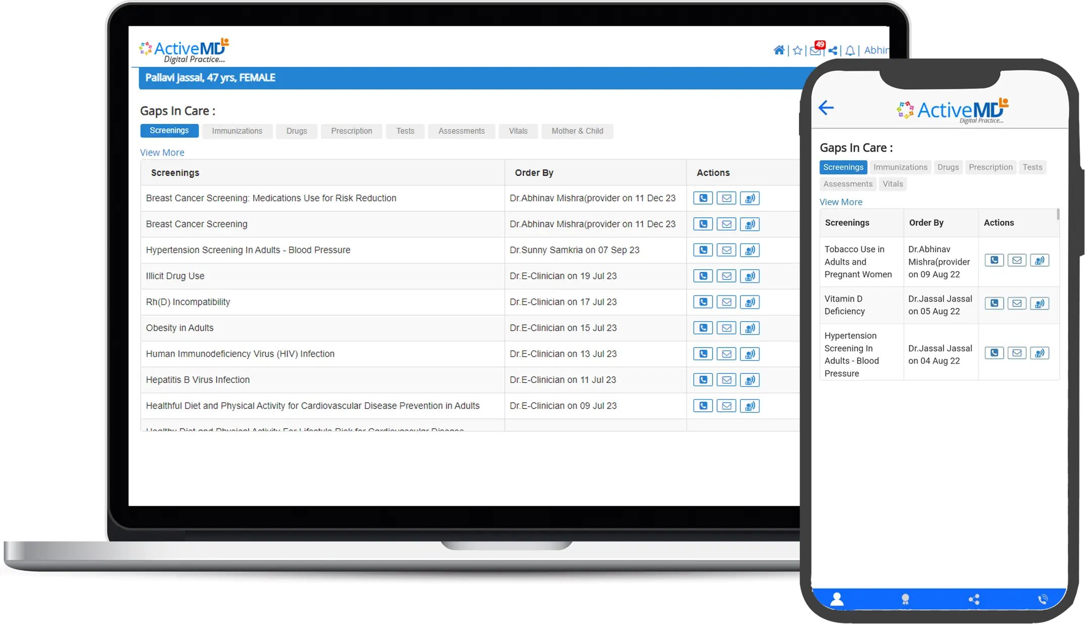Tap the phone call icon in the phone's bottom bar
This screenshot has height=624, width=1085.
1042,600
